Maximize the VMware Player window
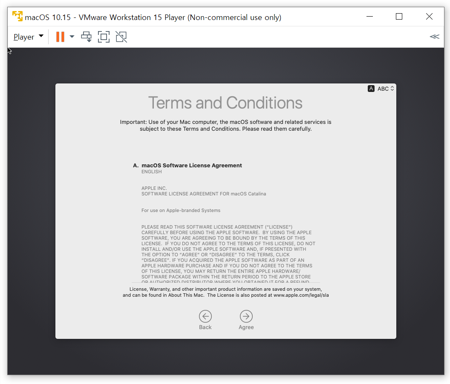This screenshot has width=450, height=384. pos(399,17)
